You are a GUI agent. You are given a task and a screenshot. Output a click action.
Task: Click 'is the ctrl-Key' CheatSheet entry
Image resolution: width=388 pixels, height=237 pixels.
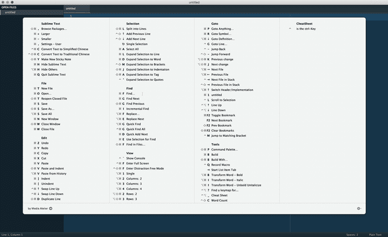(306, 29)
